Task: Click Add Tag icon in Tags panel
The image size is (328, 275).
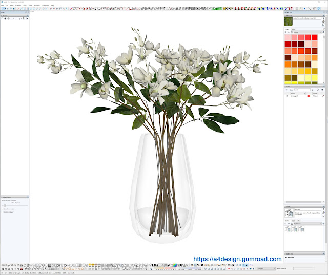Action: pyautogui.click(x=286, y=90)
